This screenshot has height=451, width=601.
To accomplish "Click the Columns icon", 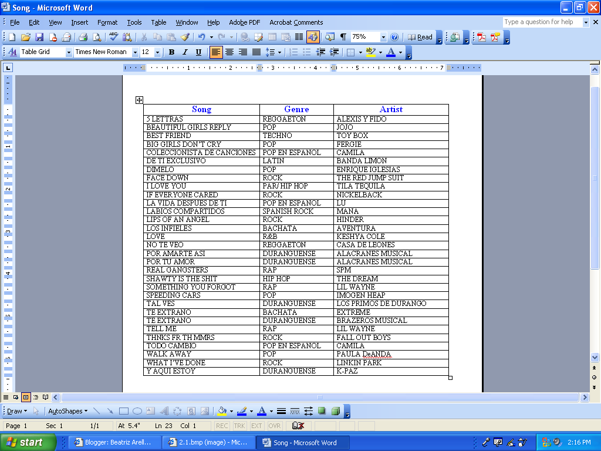I will [299, 37].
